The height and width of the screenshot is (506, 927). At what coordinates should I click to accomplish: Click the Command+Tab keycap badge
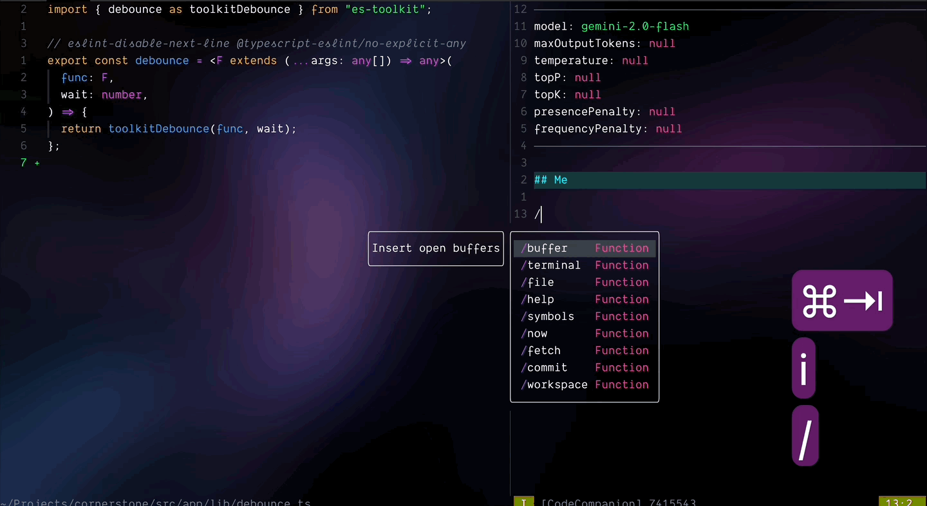pos(842,300)
